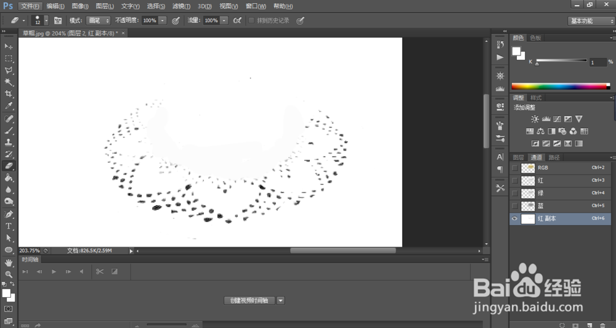Click the timeline play button
This screenshot has width=616, height=328.
pos(54,271)
